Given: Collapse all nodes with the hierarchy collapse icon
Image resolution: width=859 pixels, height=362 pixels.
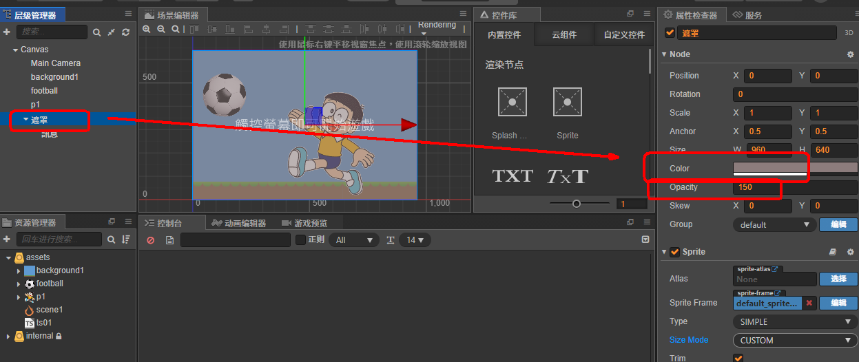Looking at the screenshot, I should click(111, 32).
